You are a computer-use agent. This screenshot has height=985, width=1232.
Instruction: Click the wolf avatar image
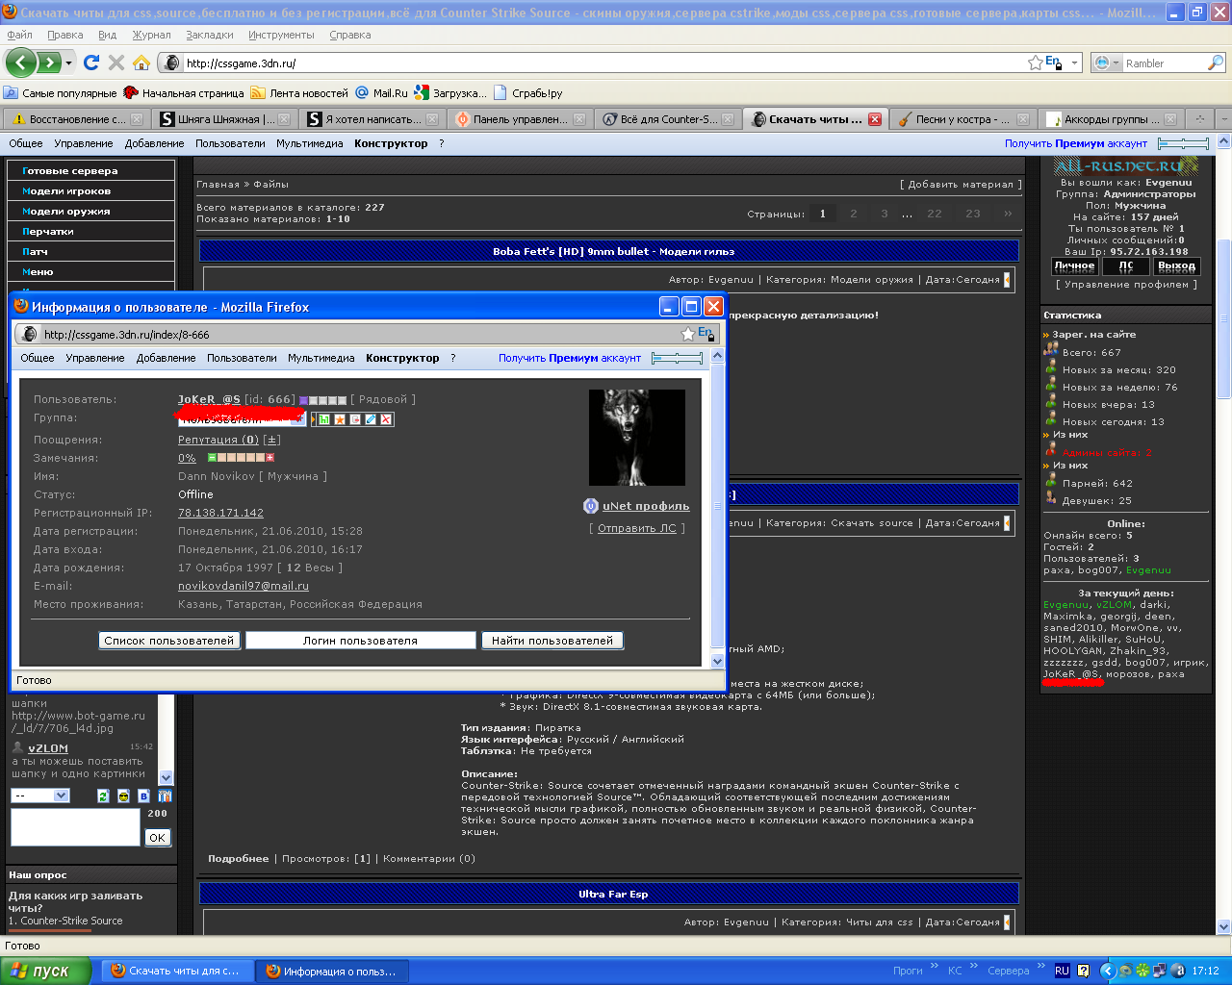tap(637, 438)
